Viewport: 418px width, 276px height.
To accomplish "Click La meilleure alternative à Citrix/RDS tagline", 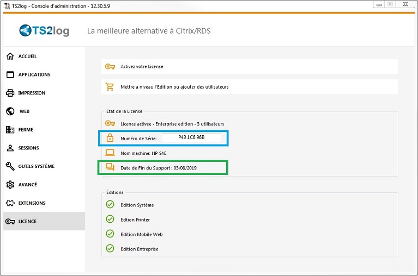I will 149,31.
